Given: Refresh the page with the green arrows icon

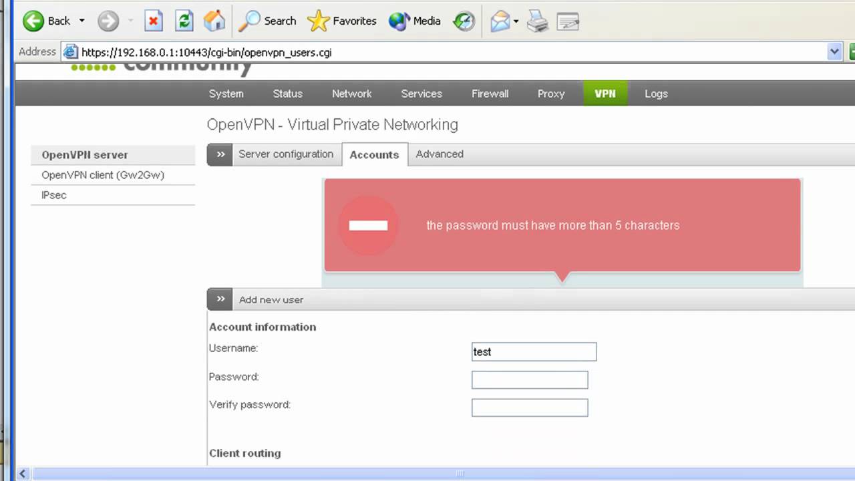Looking at the screenshot, I should click(184, 21).
